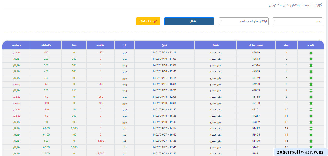The height and width of the screenshot is (156, 328).
Task: Sort by ارز column header
Action: pyautogui.click(x=124, y=45)
